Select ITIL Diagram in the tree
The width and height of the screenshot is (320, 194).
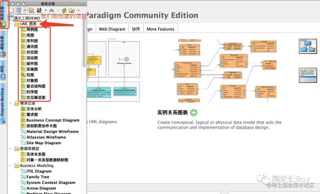(36, 172)
